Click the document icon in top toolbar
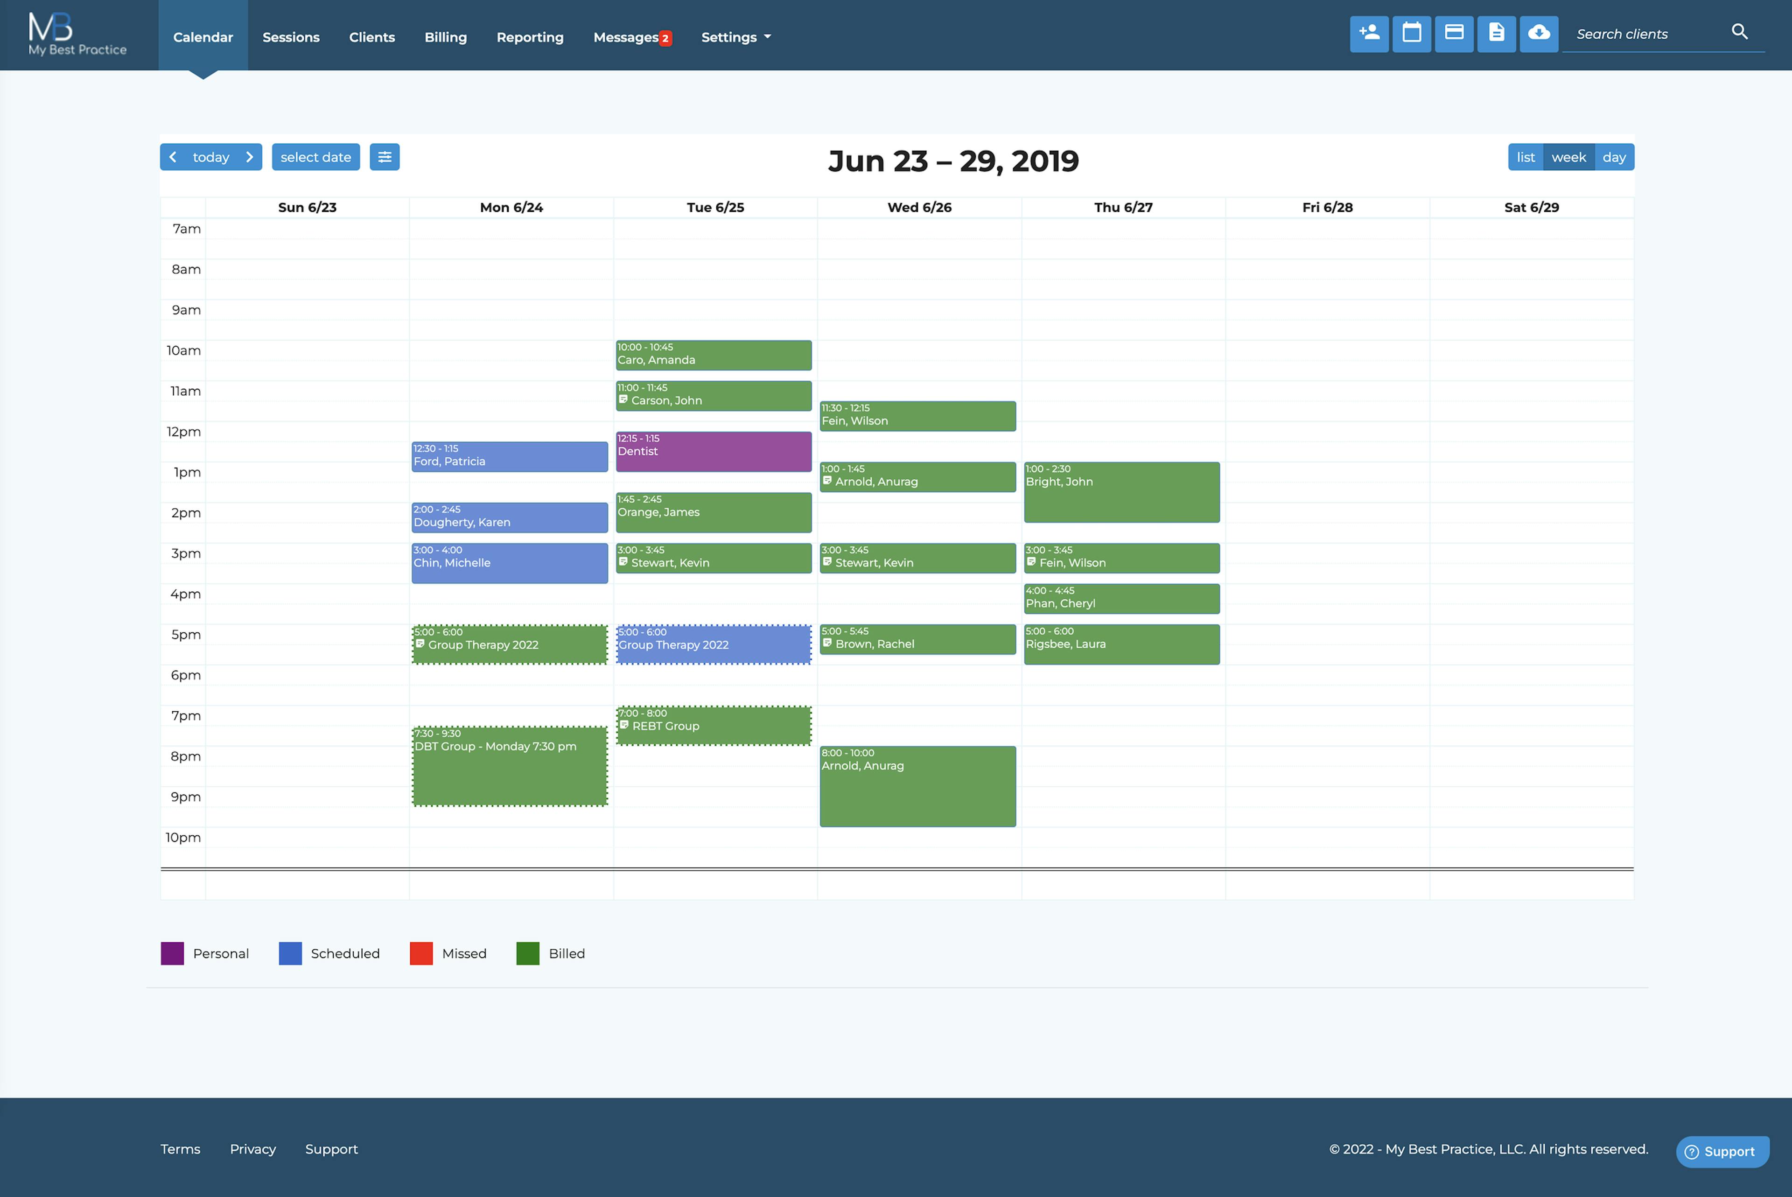This screenshot has width=1792, height=1197. click(x=1496, y=34)
